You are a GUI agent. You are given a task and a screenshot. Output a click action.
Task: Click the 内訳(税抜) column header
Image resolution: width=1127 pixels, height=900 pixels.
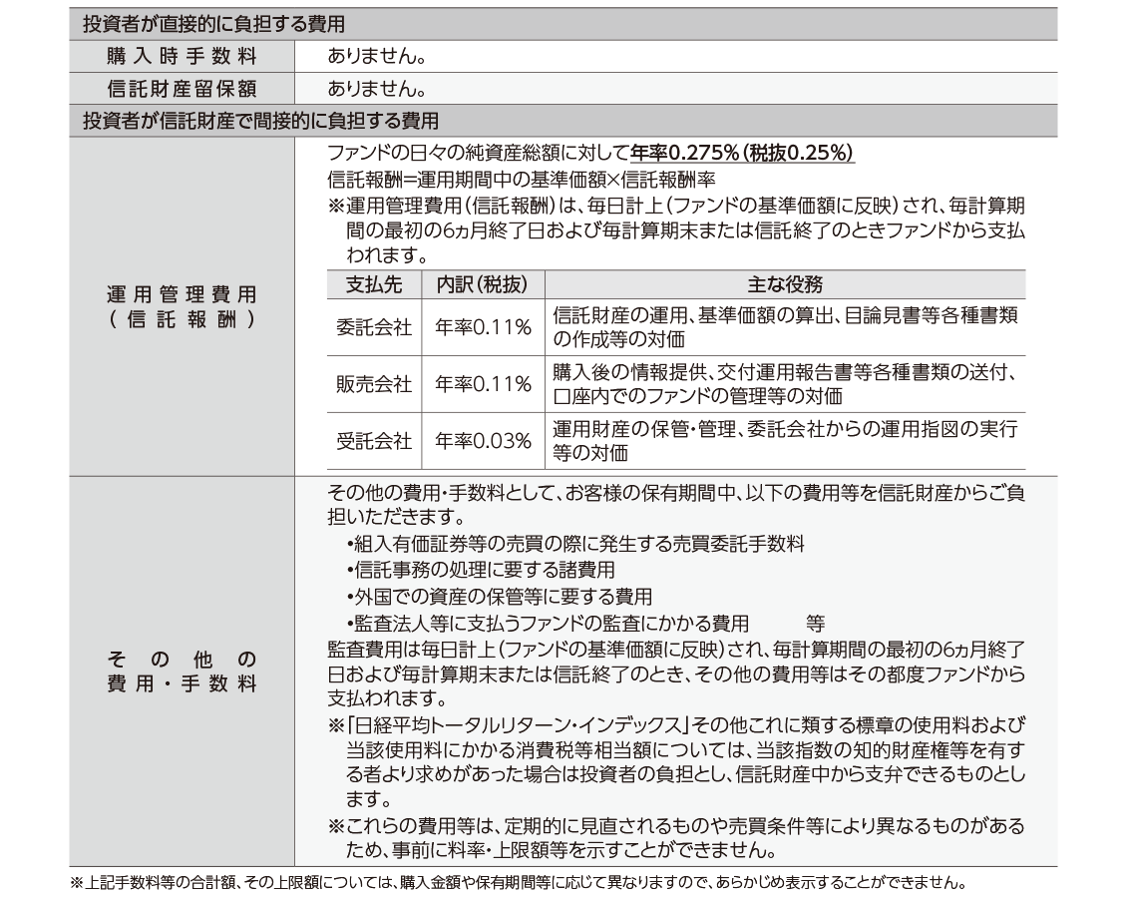pos(483,284)
